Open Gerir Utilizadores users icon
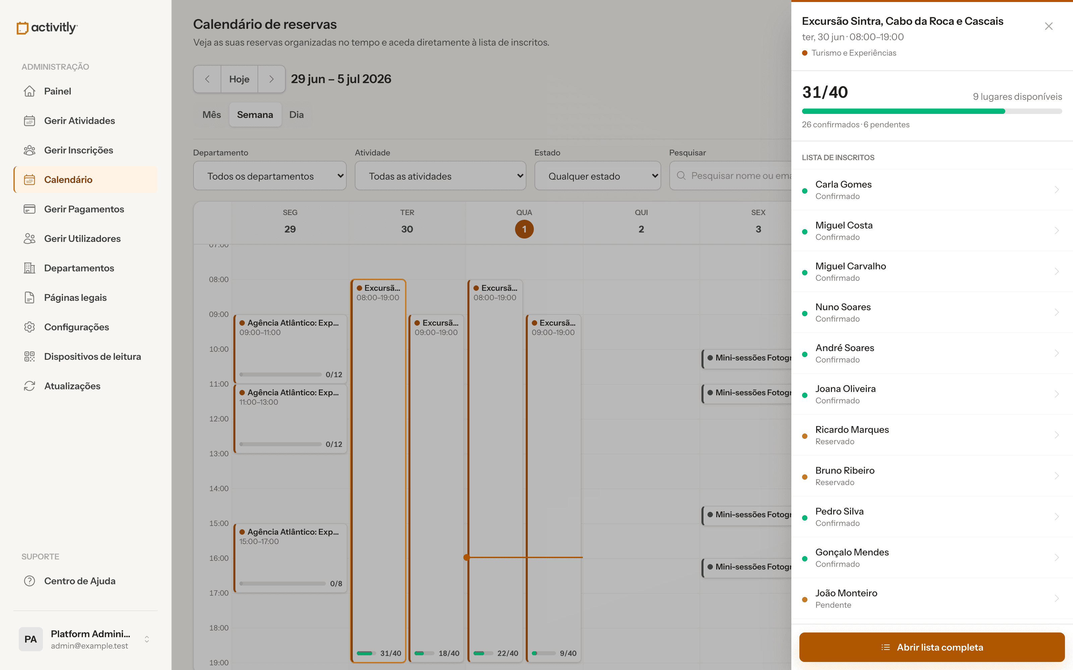The height and width of the screenshot is (670, 1073). 29,239
